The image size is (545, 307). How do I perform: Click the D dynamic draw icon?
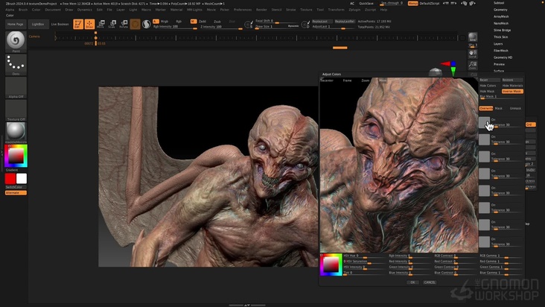pos(305,25)
